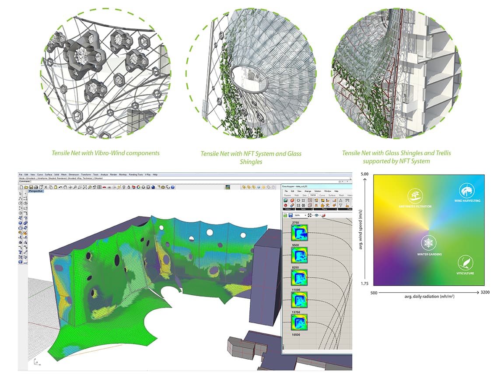504x378 pixels.
Task: Click the red car Set View icon
Action: click(x=105, y=187)
